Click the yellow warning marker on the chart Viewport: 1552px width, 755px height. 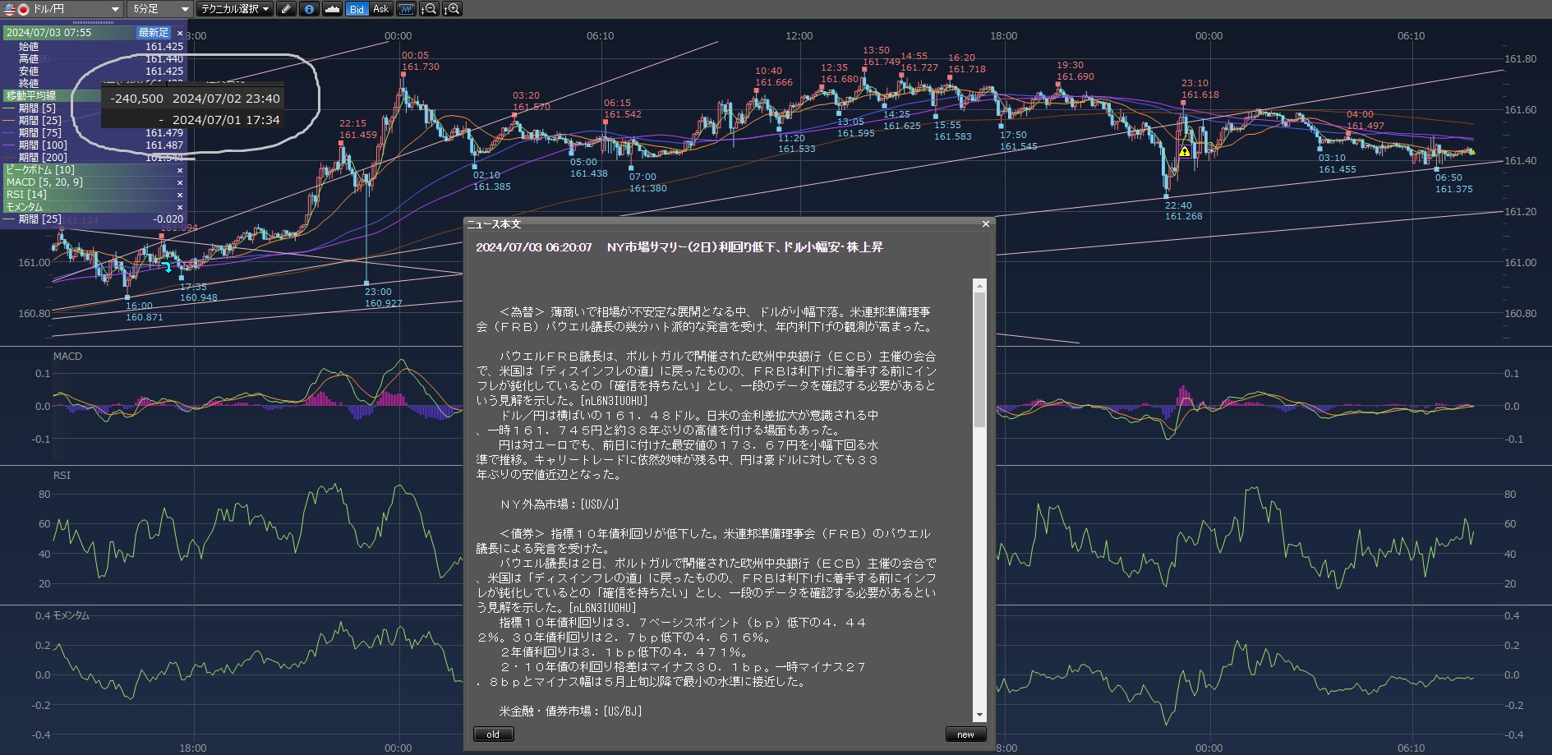[x=1184, y=151]
